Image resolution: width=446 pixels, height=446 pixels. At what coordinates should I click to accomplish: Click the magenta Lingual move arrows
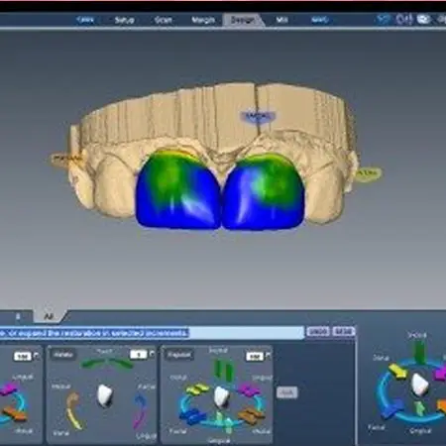[249, 390]
